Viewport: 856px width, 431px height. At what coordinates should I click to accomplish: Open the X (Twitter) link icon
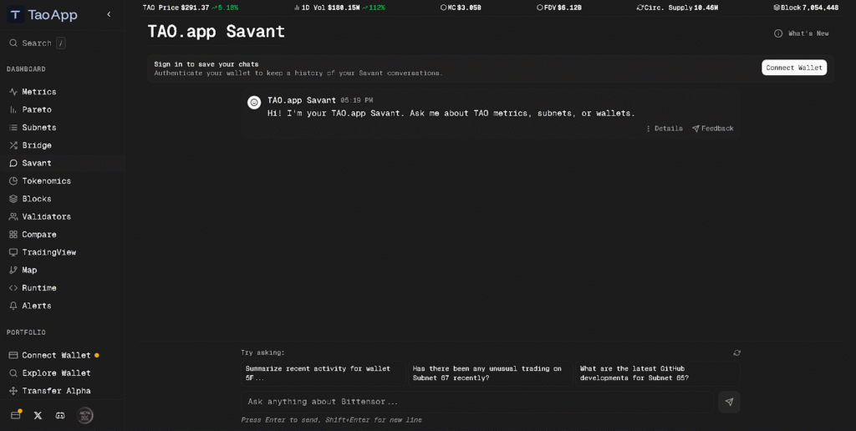(x=38, y=415)
